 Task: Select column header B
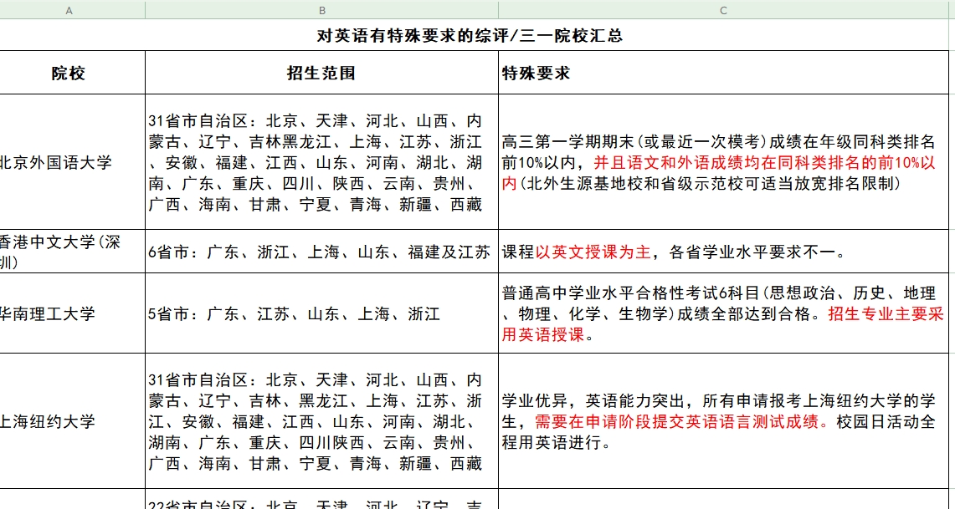(321, 10)
